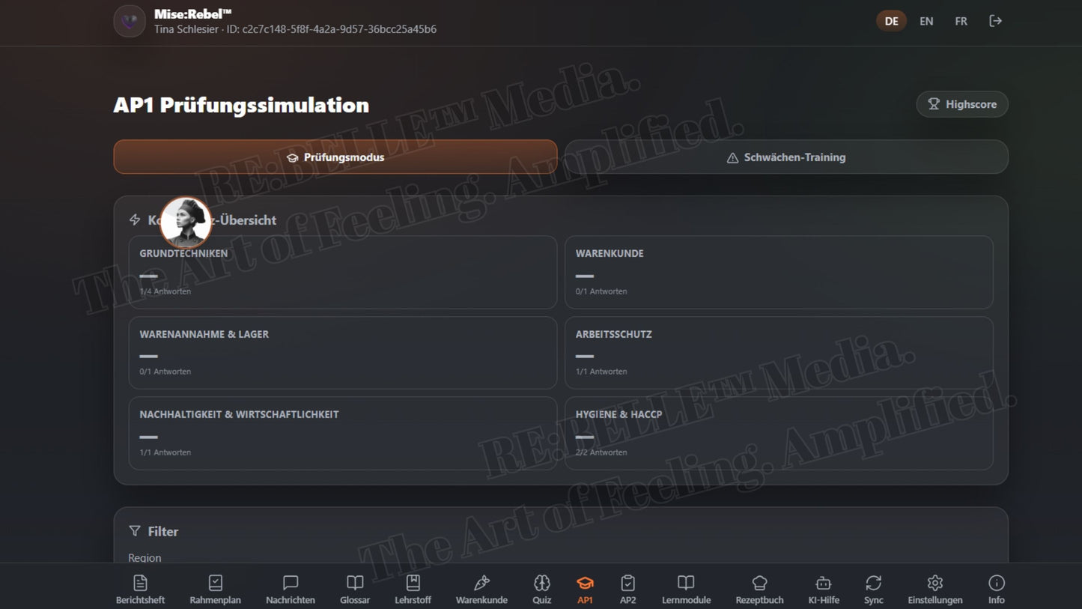
Task: Open the Highscore view
Action: [962, 104]
